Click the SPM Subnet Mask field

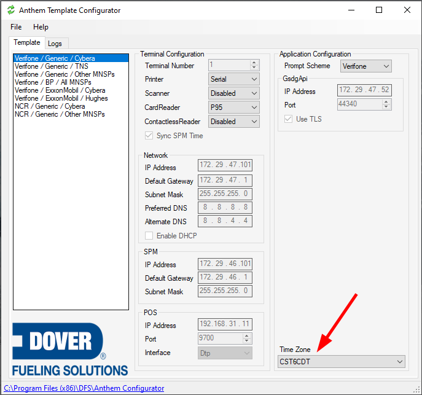pos(225,291)
